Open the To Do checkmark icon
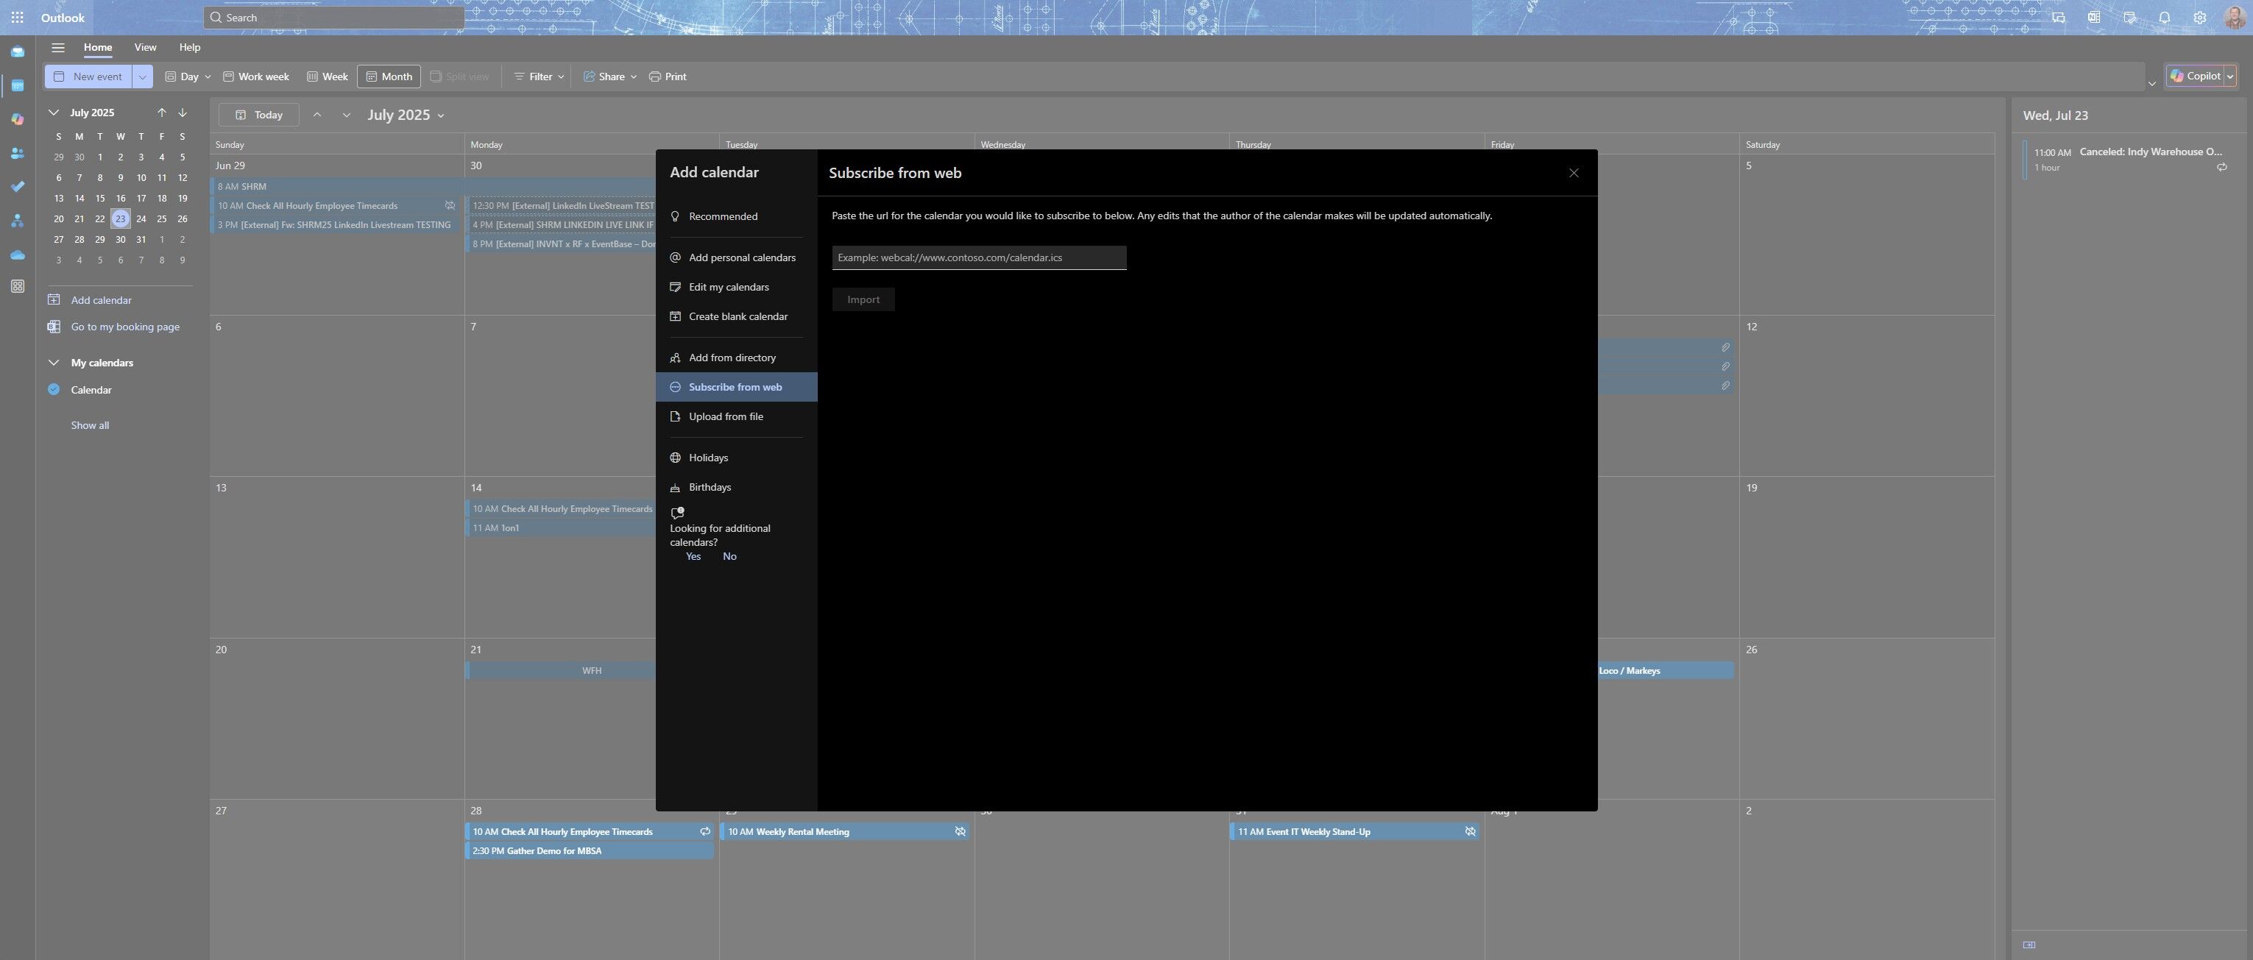 pyautogui.click(x=18, y=187)
